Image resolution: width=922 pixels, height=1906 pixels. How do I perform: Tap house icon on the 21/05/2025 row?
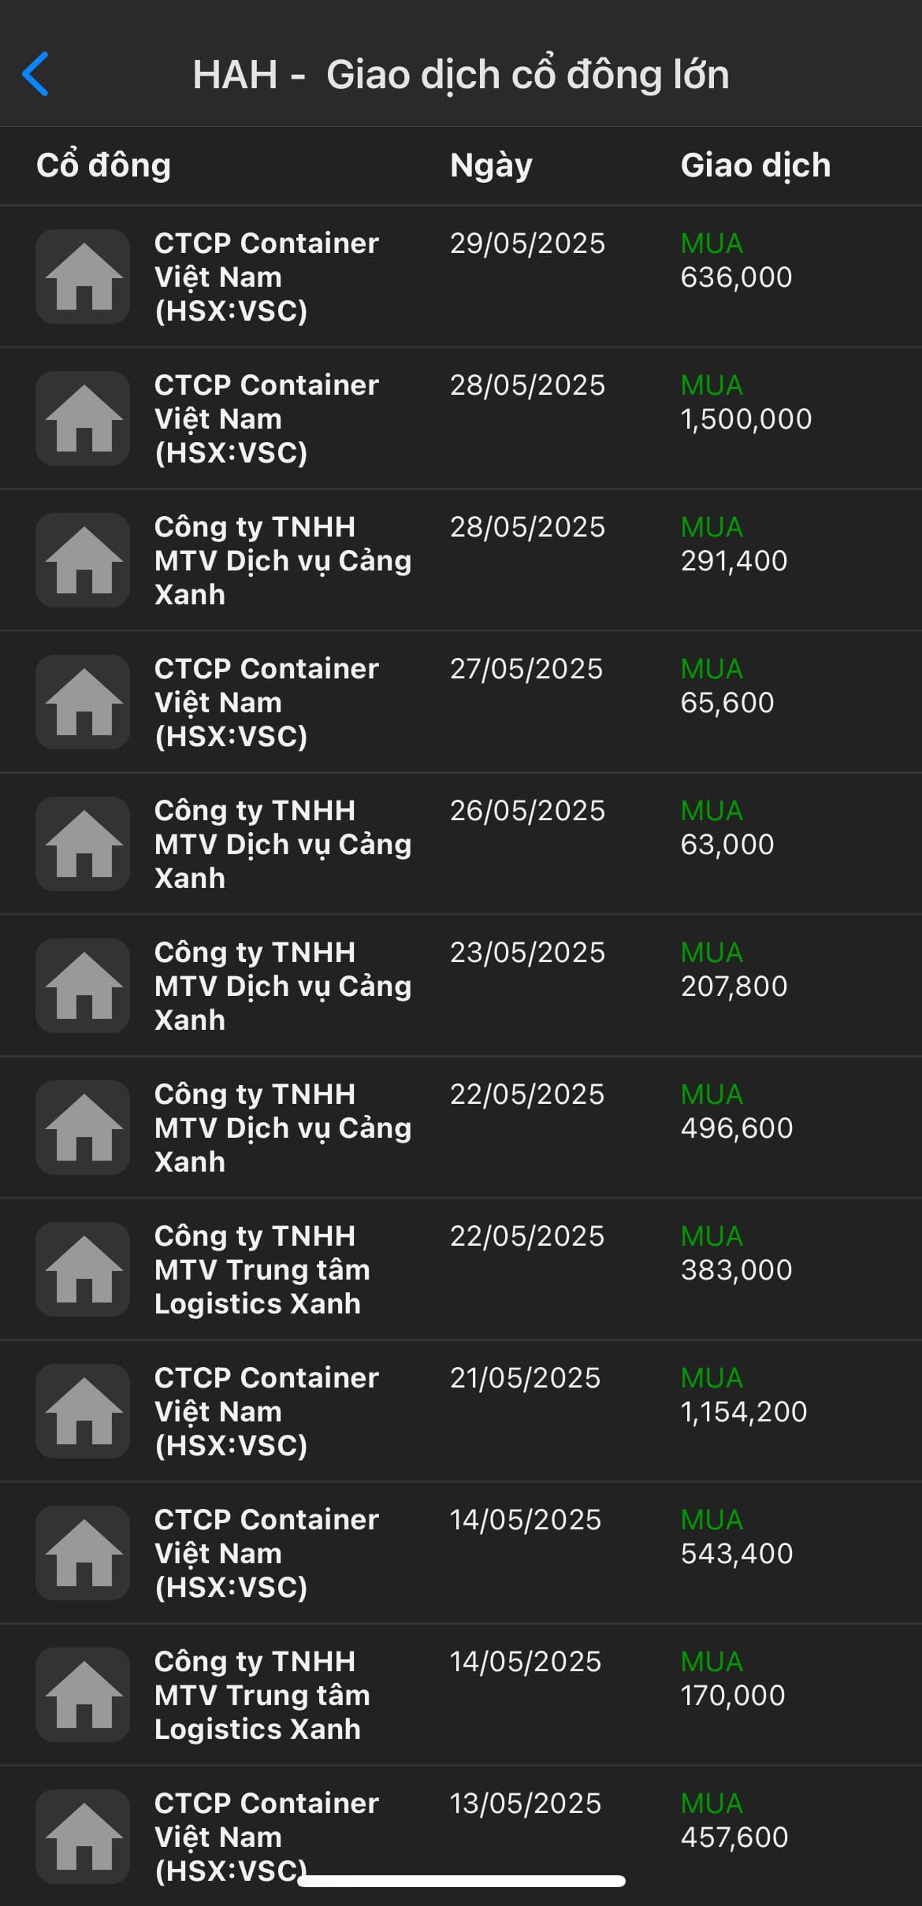coord(83,1411)
